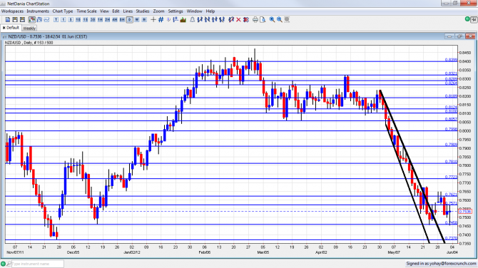Toggle the chart grid hash icon
Screen dimensions: 478x268
click(x=161, y=20)
